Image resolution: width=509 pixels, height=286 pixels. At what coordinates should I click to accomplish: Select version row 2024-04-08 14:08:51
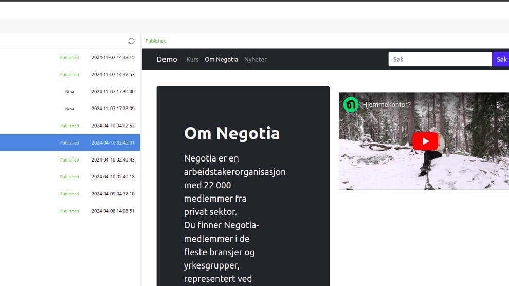[x=70, y=211]
